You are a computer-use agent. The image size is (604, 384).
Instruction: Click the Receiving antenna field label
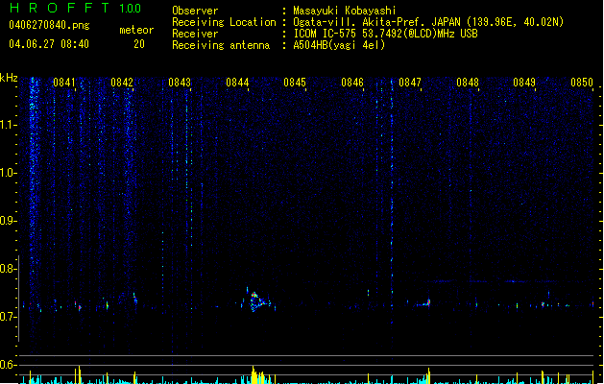[x=221, y=45]
